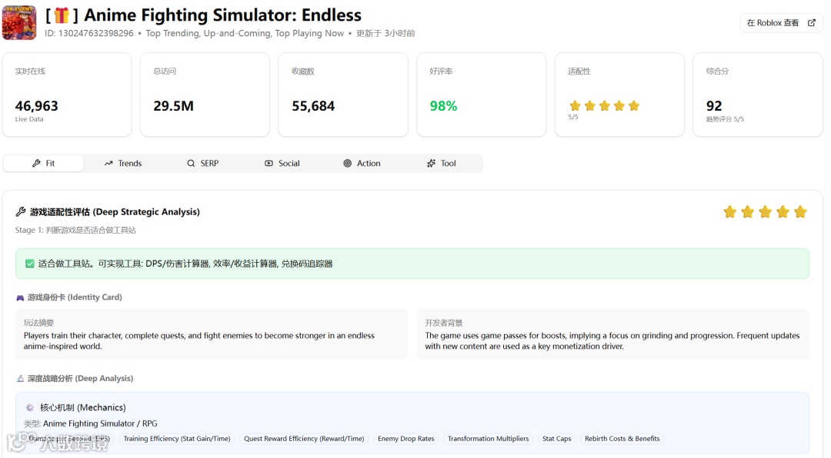Click the trend arrow icon in Trends tab
Screen dimensions: 831x458
coord(108,163)
